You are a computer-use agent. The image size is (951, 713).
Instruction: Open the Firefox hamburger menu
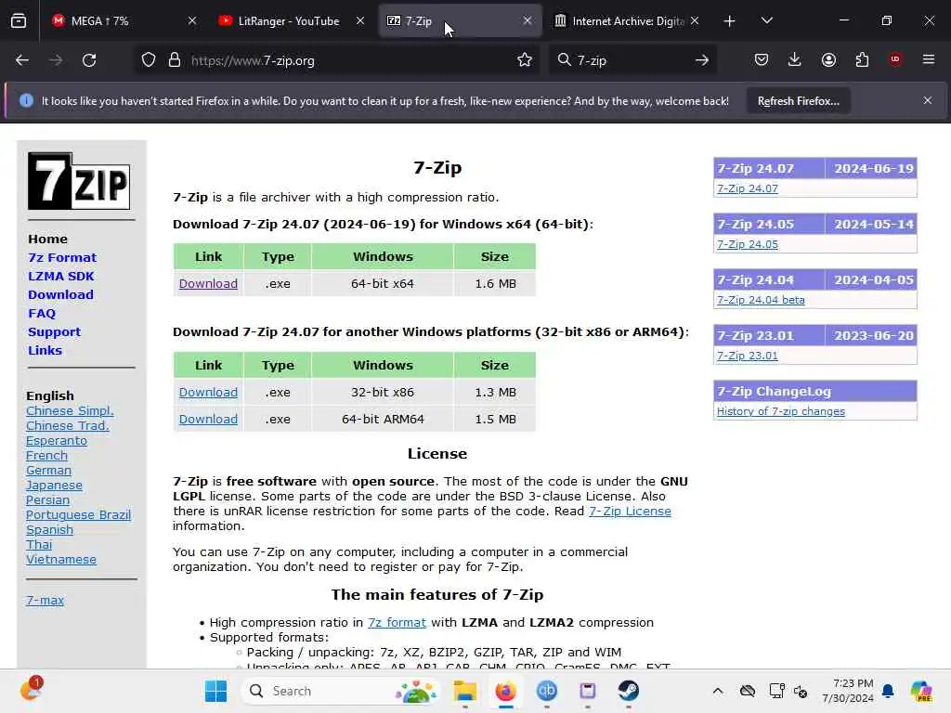[928, 59]
